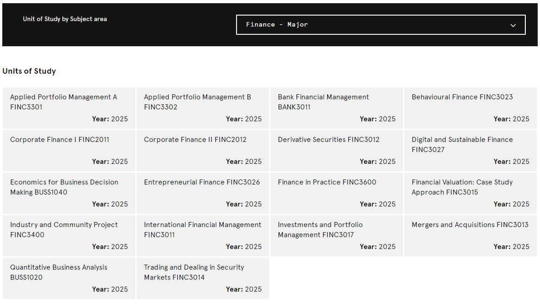Open Applied Portfolio Management B FINC3302
The width and height of the screenshot is (540, 304).
click(203, 108)
